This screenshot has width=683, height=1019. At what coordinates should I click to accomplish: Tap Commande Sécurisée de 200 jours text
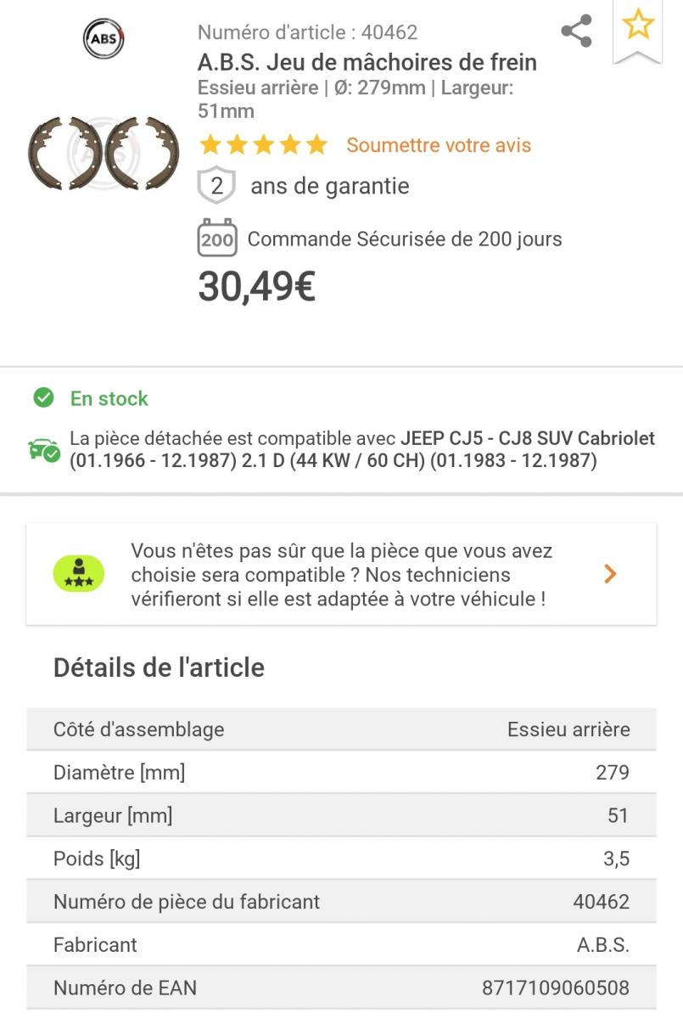click(405, 239)
